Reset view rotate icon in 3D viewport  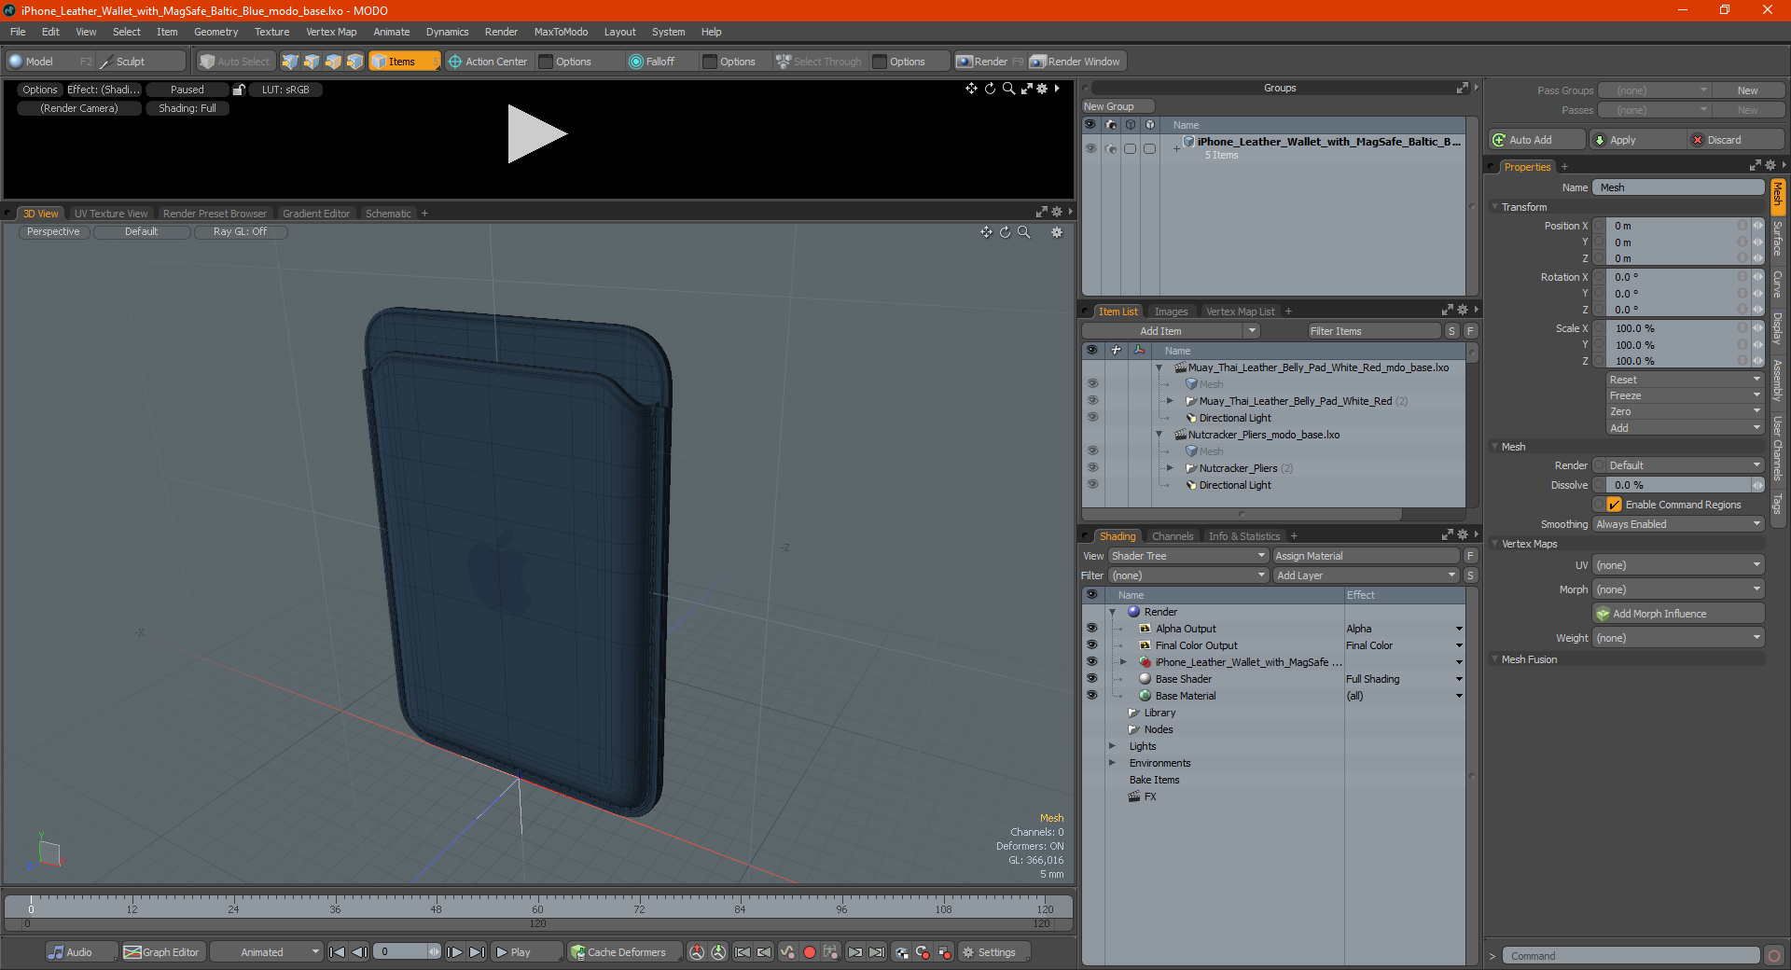[x=1005, y=232]
